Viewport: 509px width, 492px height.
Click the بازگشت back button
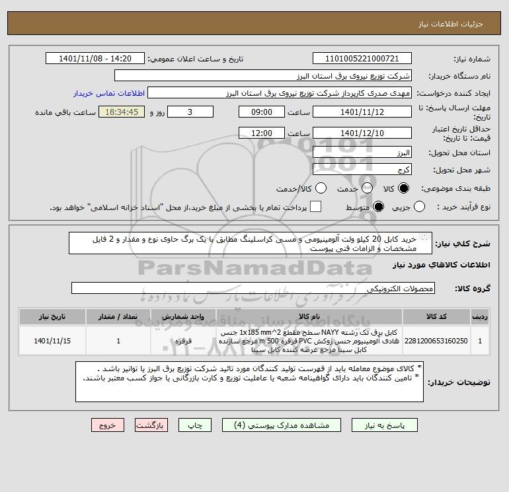151,425
